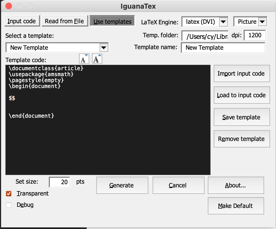
Task: Open the Select a template dropdown
Action: 103,48
